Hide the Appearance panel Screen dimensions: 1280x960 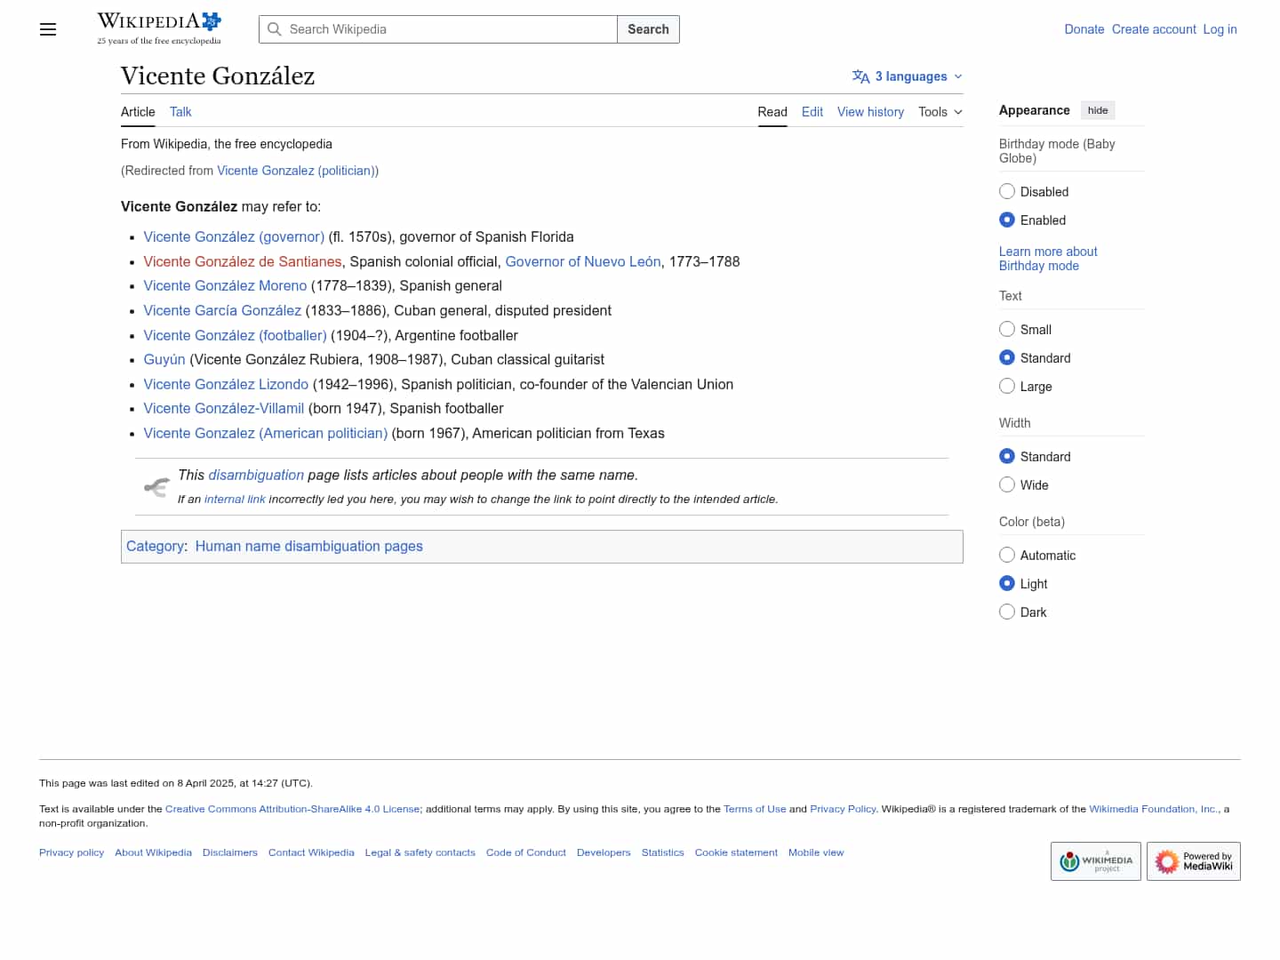click(1098, 110)
